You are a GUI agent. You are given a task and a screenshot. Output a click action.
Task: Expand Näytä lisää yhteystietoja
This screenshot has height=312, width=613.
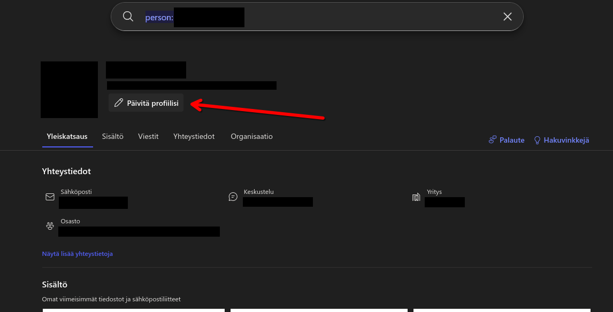click(77, 254)
